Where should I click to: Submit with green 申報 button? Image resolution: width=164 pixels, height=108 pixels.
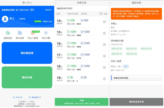coord(82,102)
